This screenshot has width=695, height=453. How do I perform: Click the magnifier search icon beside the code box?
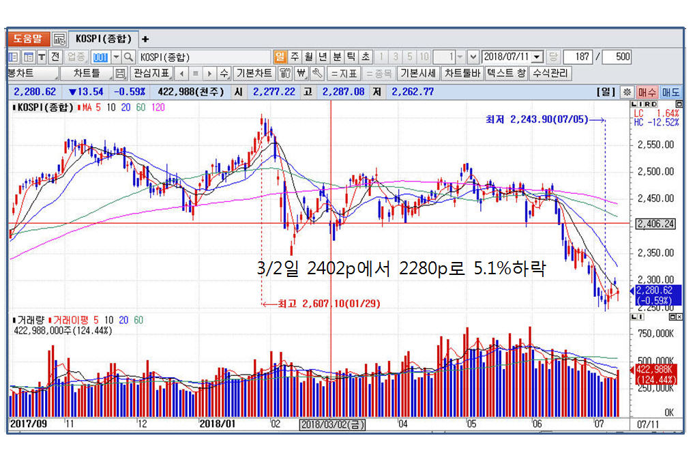pos(128,57)
